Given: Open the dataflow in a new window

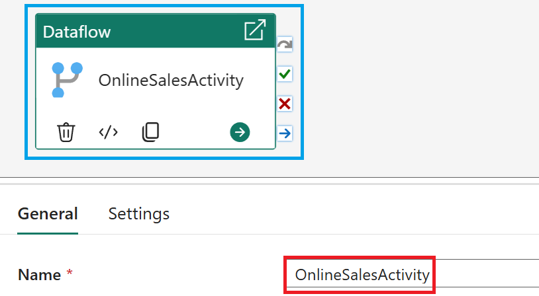Looking at the screenshot, I should 255,30.
